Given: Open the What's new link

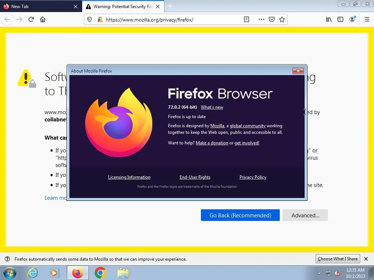Looking at the screenshot, I should [x=212, y=107].
